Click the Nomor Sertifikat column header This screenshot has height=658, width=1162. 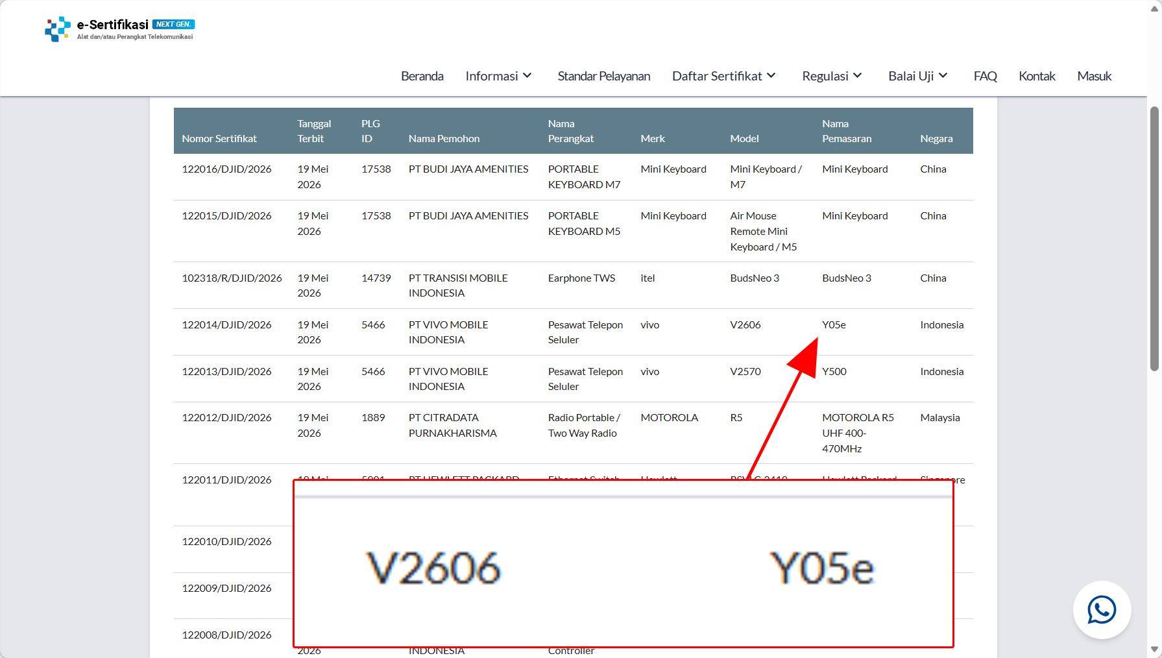click(219, 138)
